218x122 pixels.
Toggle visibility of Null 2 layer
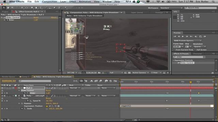coord(2,88)
